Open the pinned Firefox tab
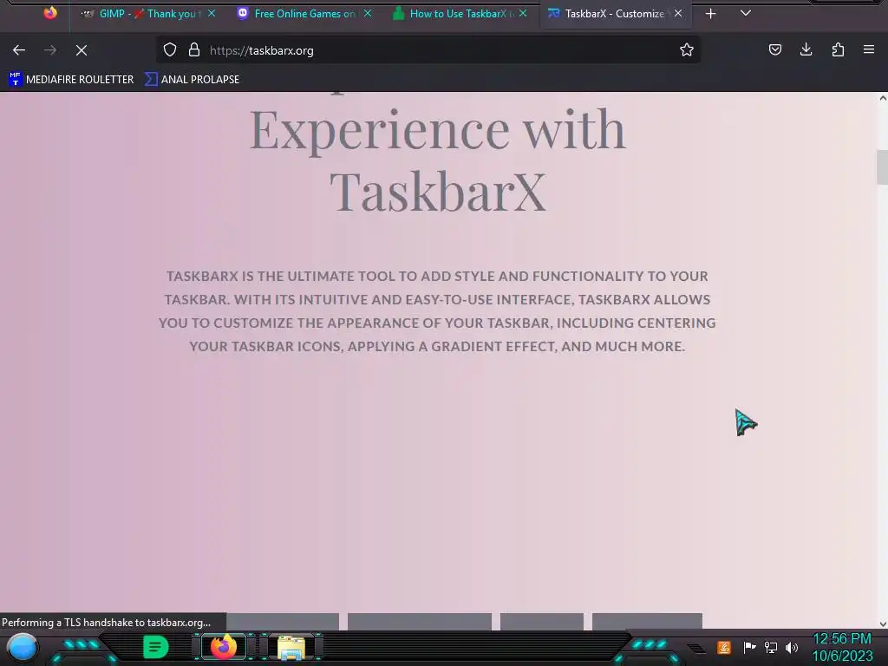This screenshot has height=666, width=888. click(49, 13)
